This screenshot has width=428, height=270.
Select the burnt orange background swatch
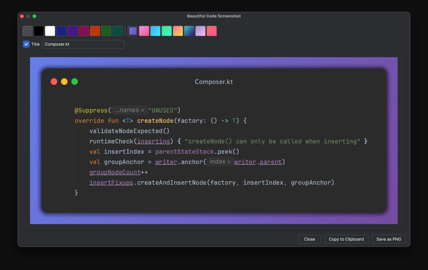point(95,31)
